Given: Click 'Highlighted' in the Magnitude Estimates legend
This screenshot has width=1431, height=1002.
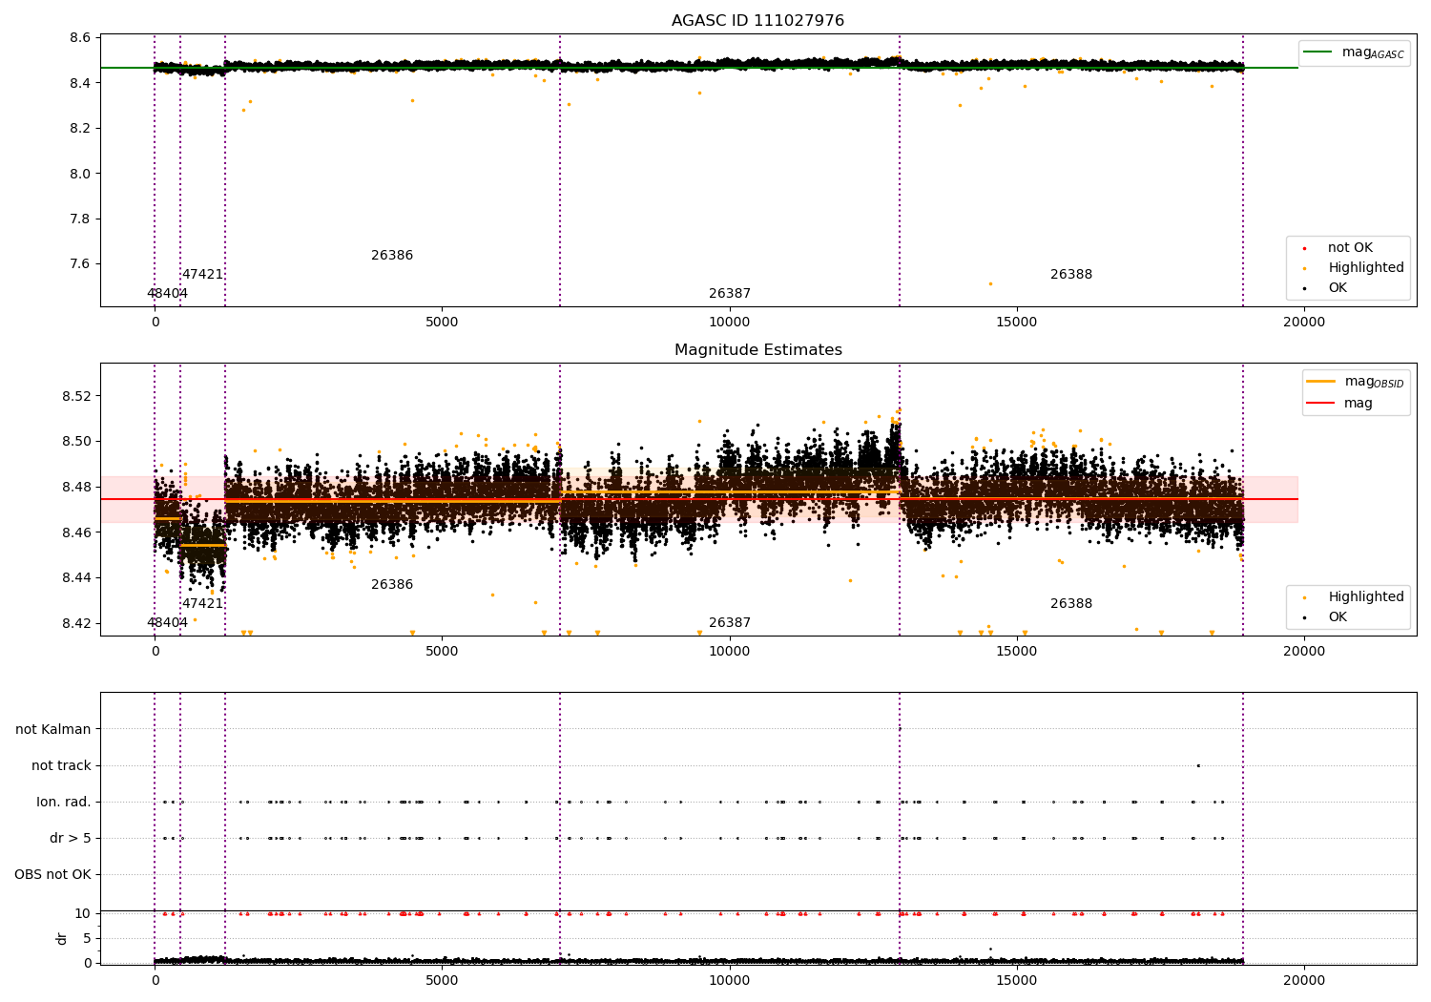Looking at the screenshot, I should 1354,597.
